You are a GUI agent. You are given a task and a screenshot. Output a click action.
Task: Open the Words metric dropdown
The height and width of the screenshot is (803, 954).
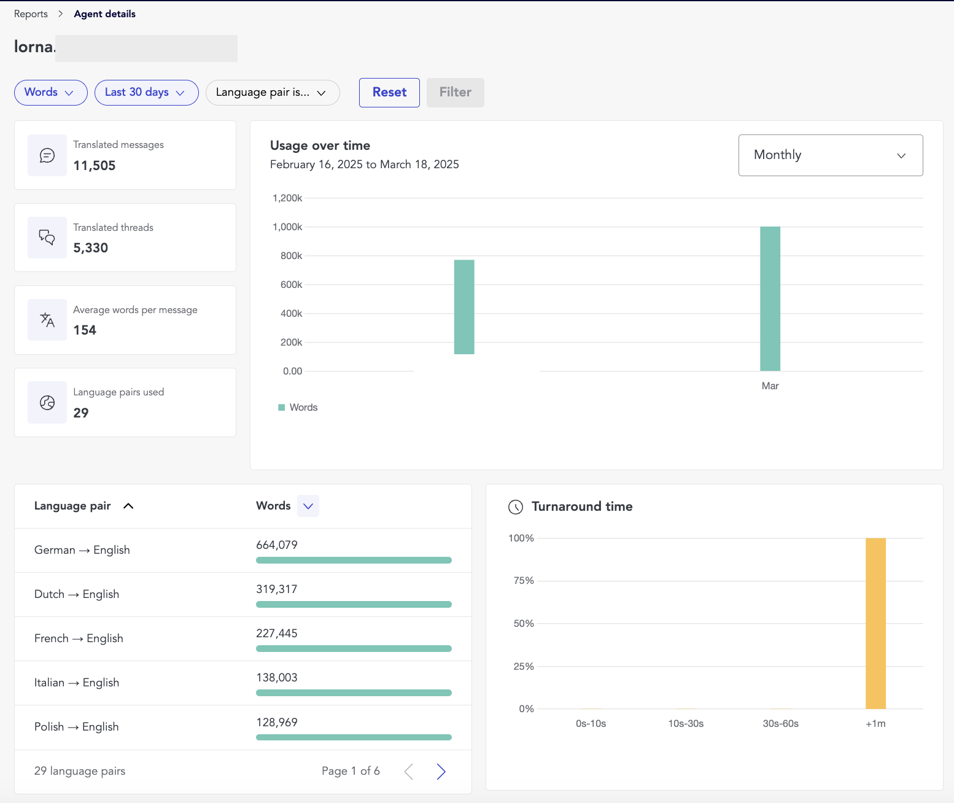coord(50,93)
